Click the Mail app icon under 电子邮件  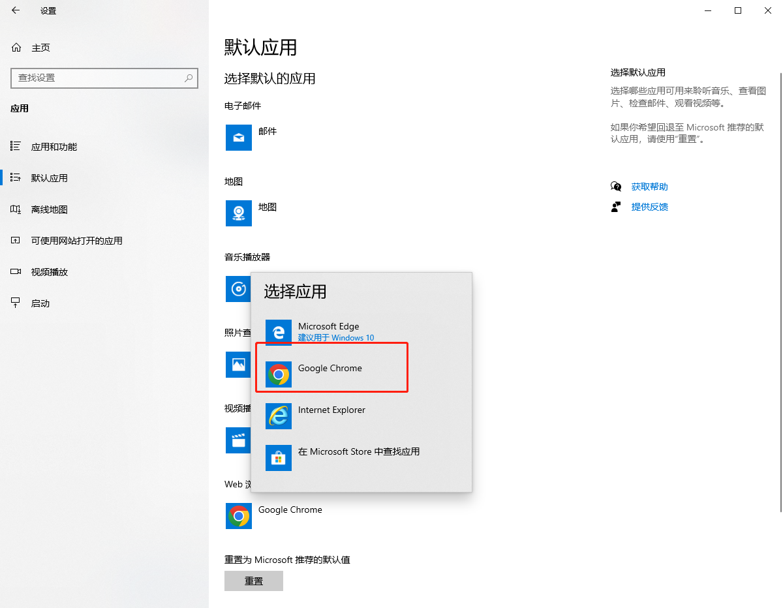239,137
